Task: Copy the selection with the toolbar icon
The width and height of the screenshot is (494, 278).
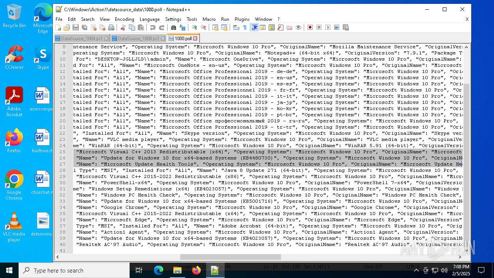Action: click(132, 27)
